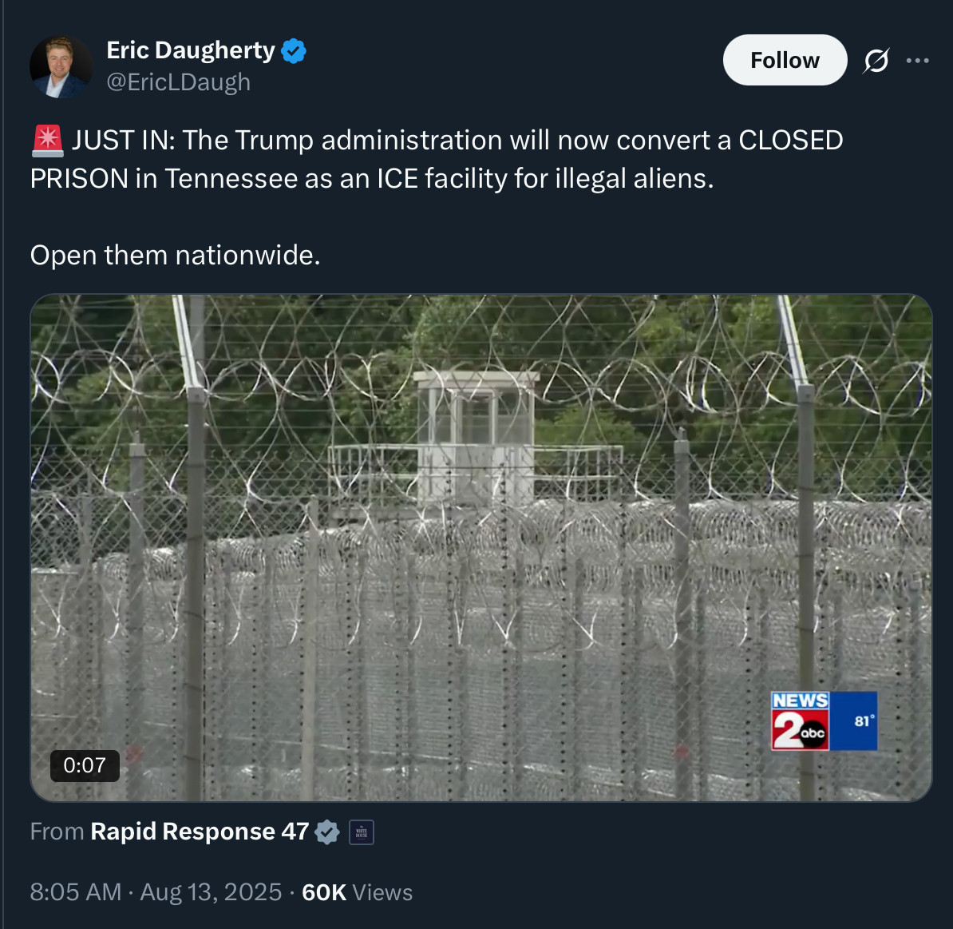View the 60K Views count
953x929 pixels.
[358, 892]
